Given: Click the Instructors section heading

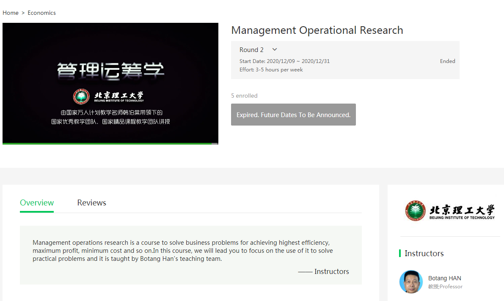Looking at the screenshot, I should [424, 253].
